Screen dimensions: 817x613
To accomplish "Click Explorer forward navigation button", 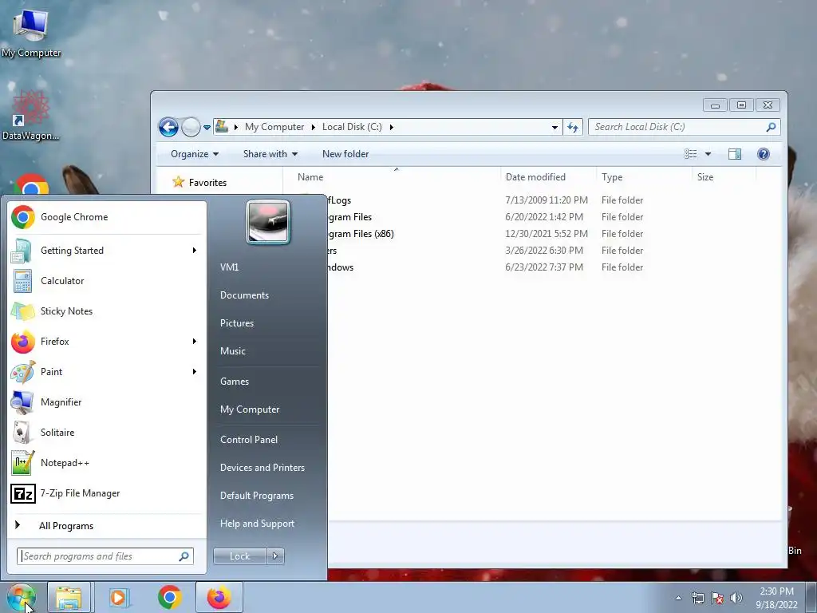I will pos(191,127).
